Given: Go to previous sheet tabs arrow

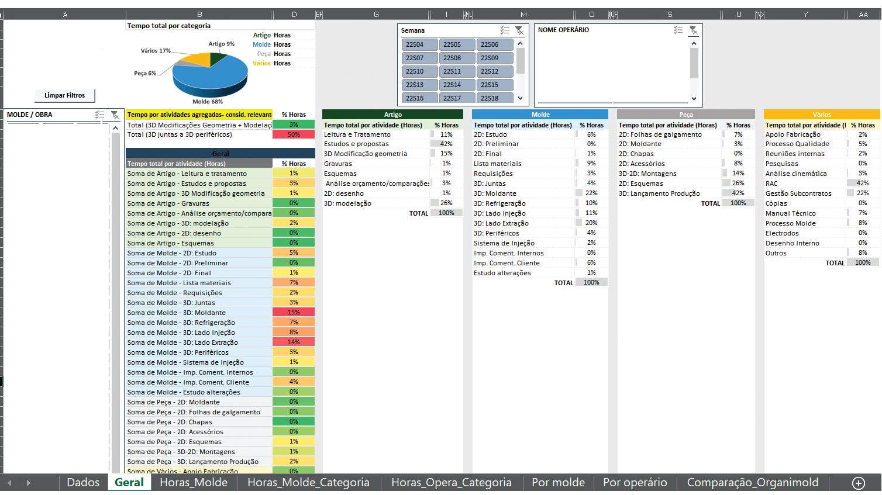Looking at the screenshot, I should pos(10,483).
